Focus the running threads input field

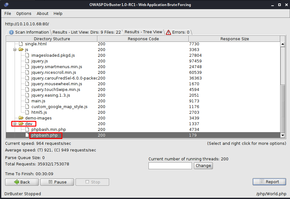point(170,165)
